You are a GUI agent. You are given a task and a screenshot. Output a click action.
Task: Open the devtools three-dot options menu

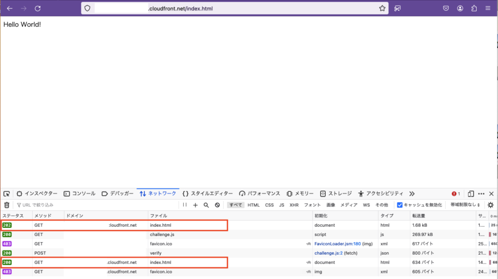point(481,194)
